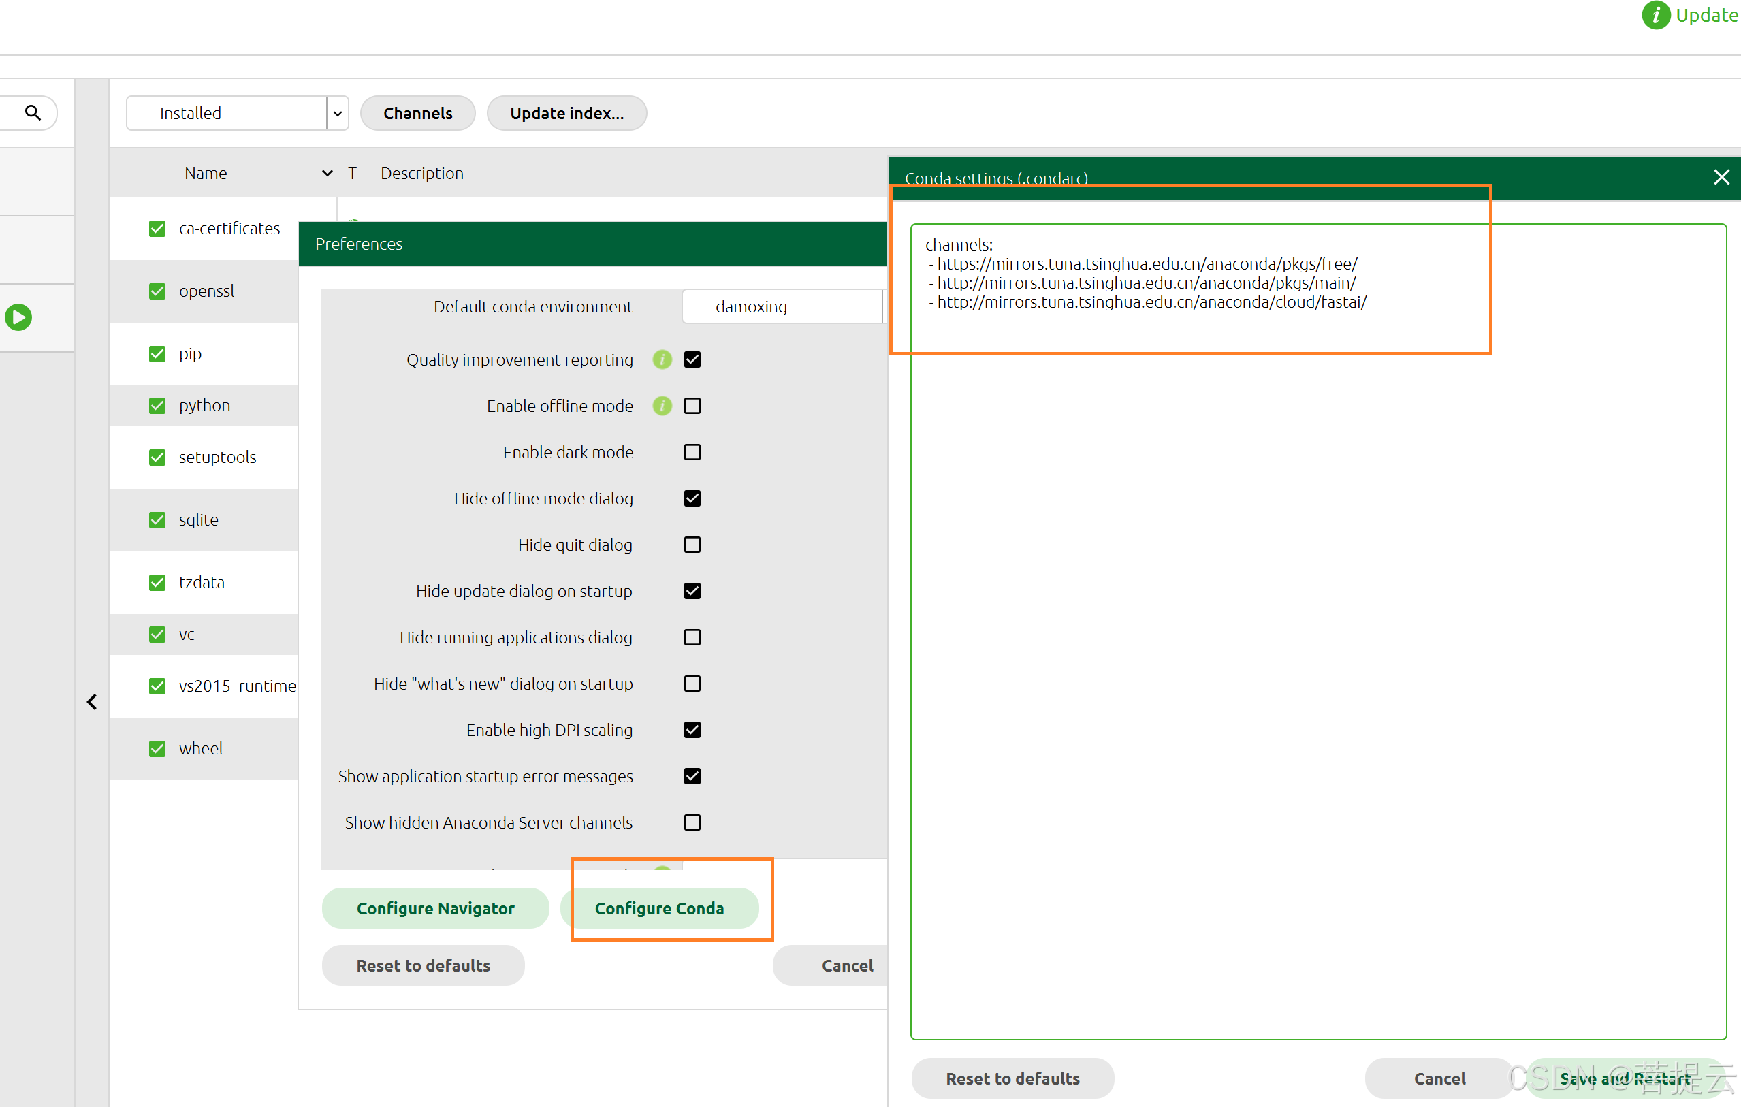
Task: Click green package status icon for openssl
Action: click(x=157, y=291)
